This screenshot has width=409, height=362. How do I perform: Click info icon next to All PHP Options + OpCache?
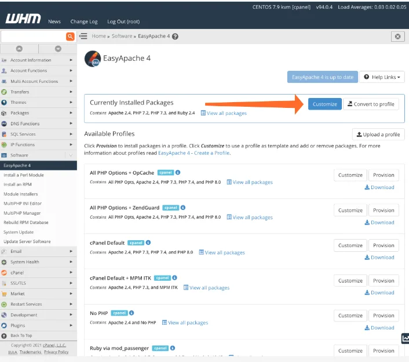[x=178, y=172]
